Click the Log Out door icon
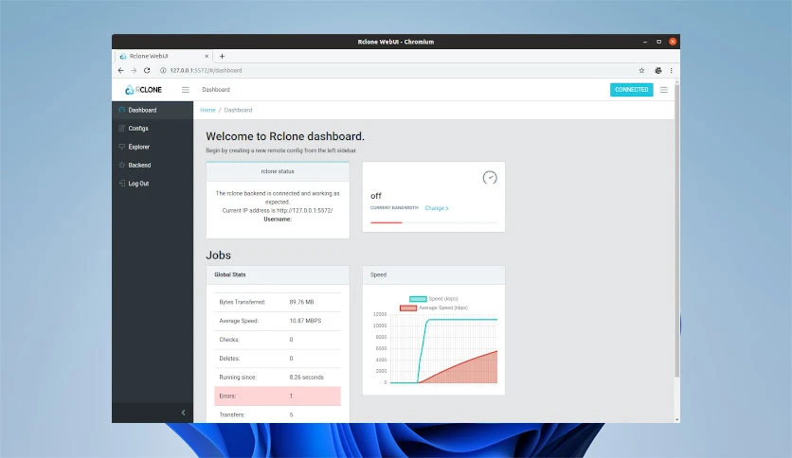This screenshot has width=792, height=458. coord(121,183)
